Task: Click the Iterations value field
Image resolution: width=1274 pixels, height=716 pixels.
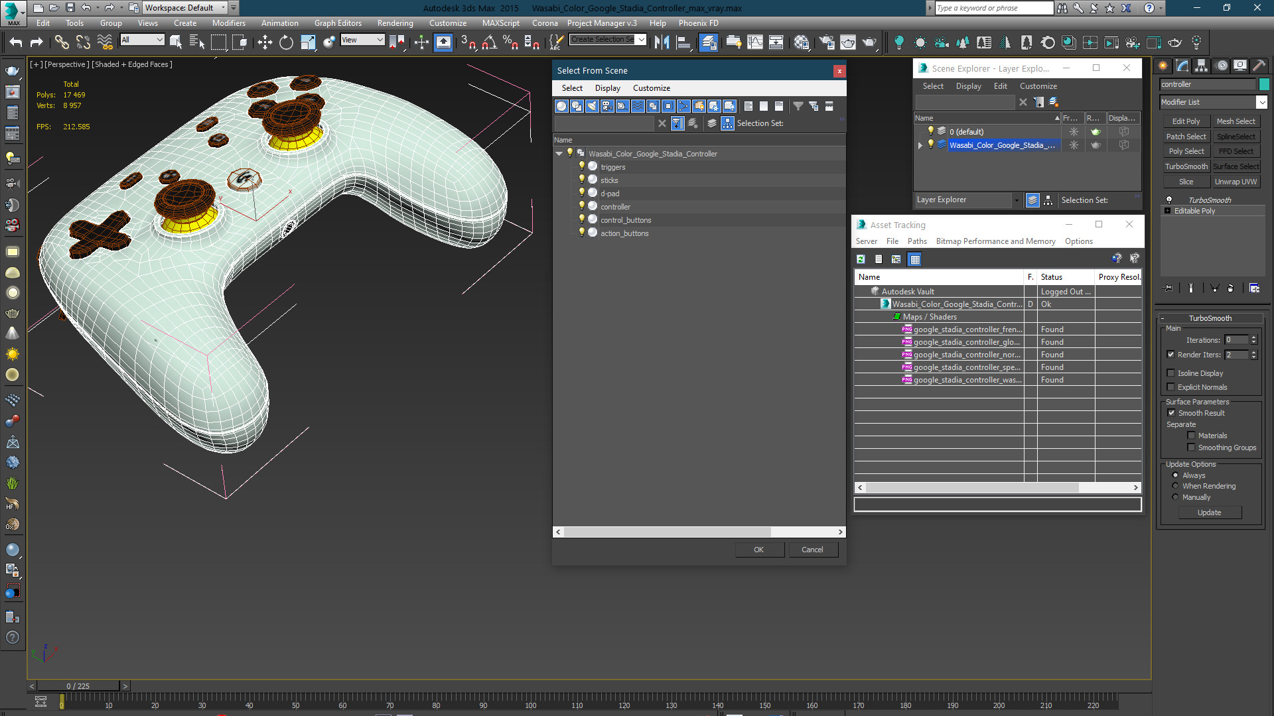Action: (x=1236, y=340)
